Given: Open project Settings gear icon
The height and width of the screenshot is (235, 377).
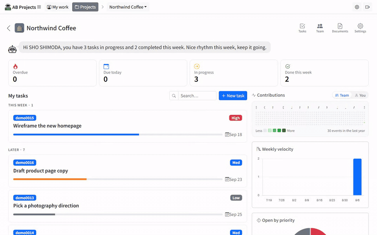Looking at the screenshot, I should pos(360,26).
